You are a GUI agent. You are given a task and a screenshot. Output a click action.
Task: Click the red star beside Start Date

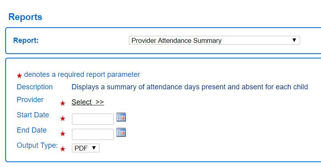pyautogui.click(x=63, y=119)
